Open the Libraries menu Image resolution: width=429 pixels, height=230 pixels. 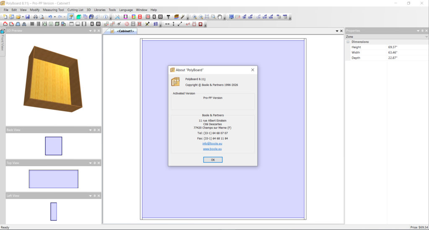point(100,10)
